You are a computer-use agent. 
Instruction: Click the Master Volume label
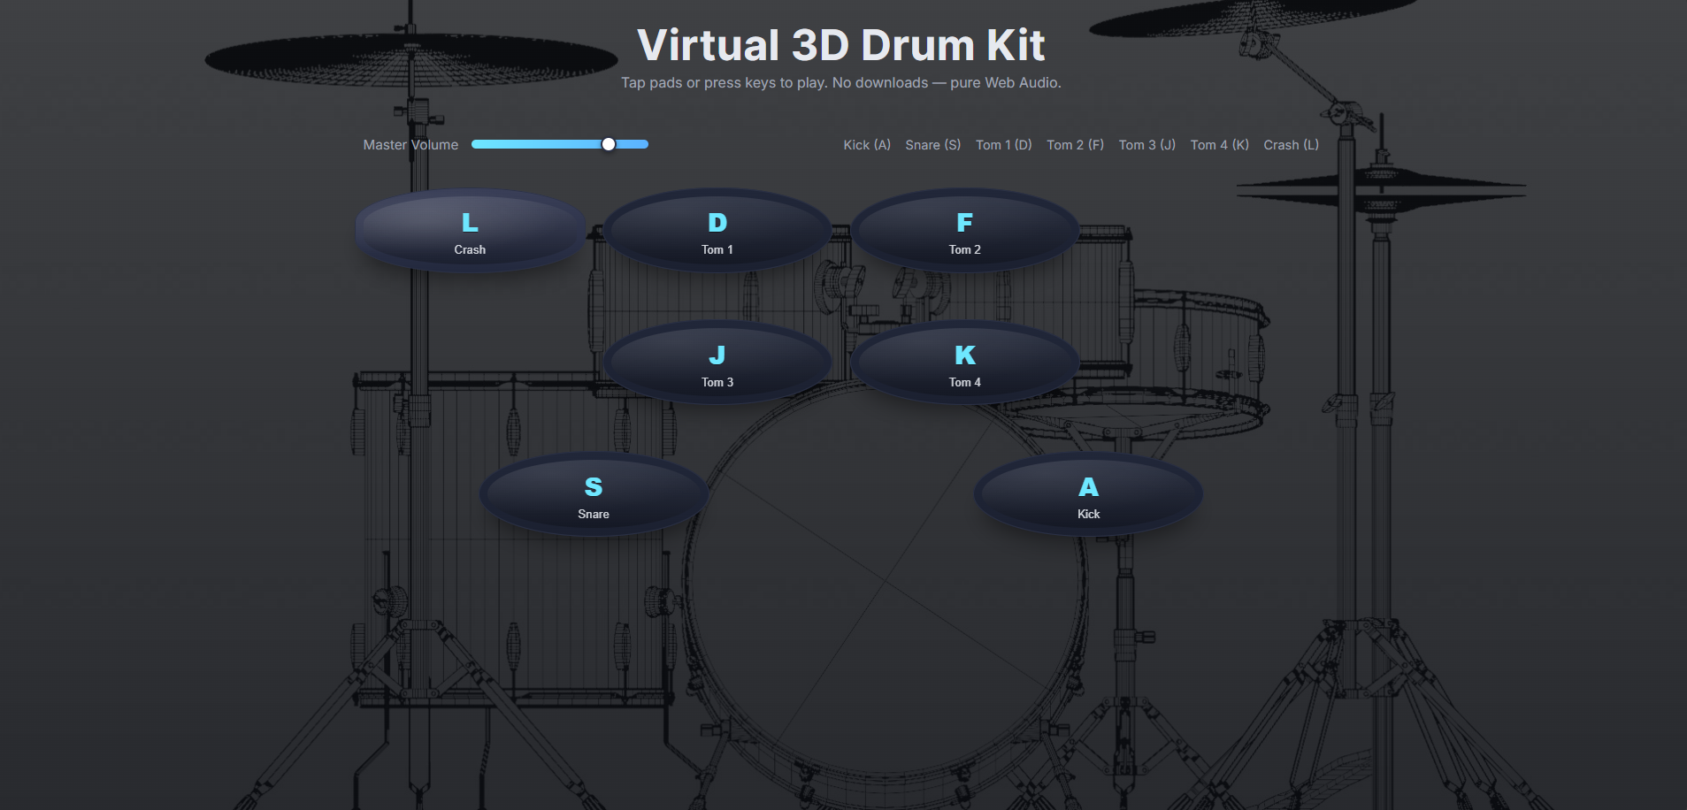click(410, 144)
